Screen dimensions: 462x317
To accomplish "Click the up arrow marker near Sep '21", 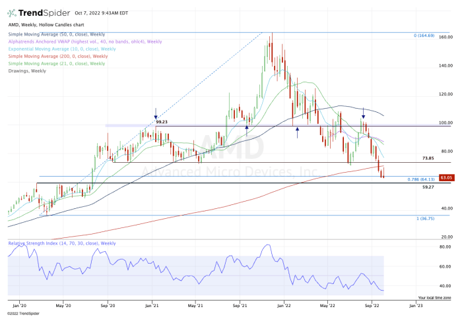I will click(247, 123).
